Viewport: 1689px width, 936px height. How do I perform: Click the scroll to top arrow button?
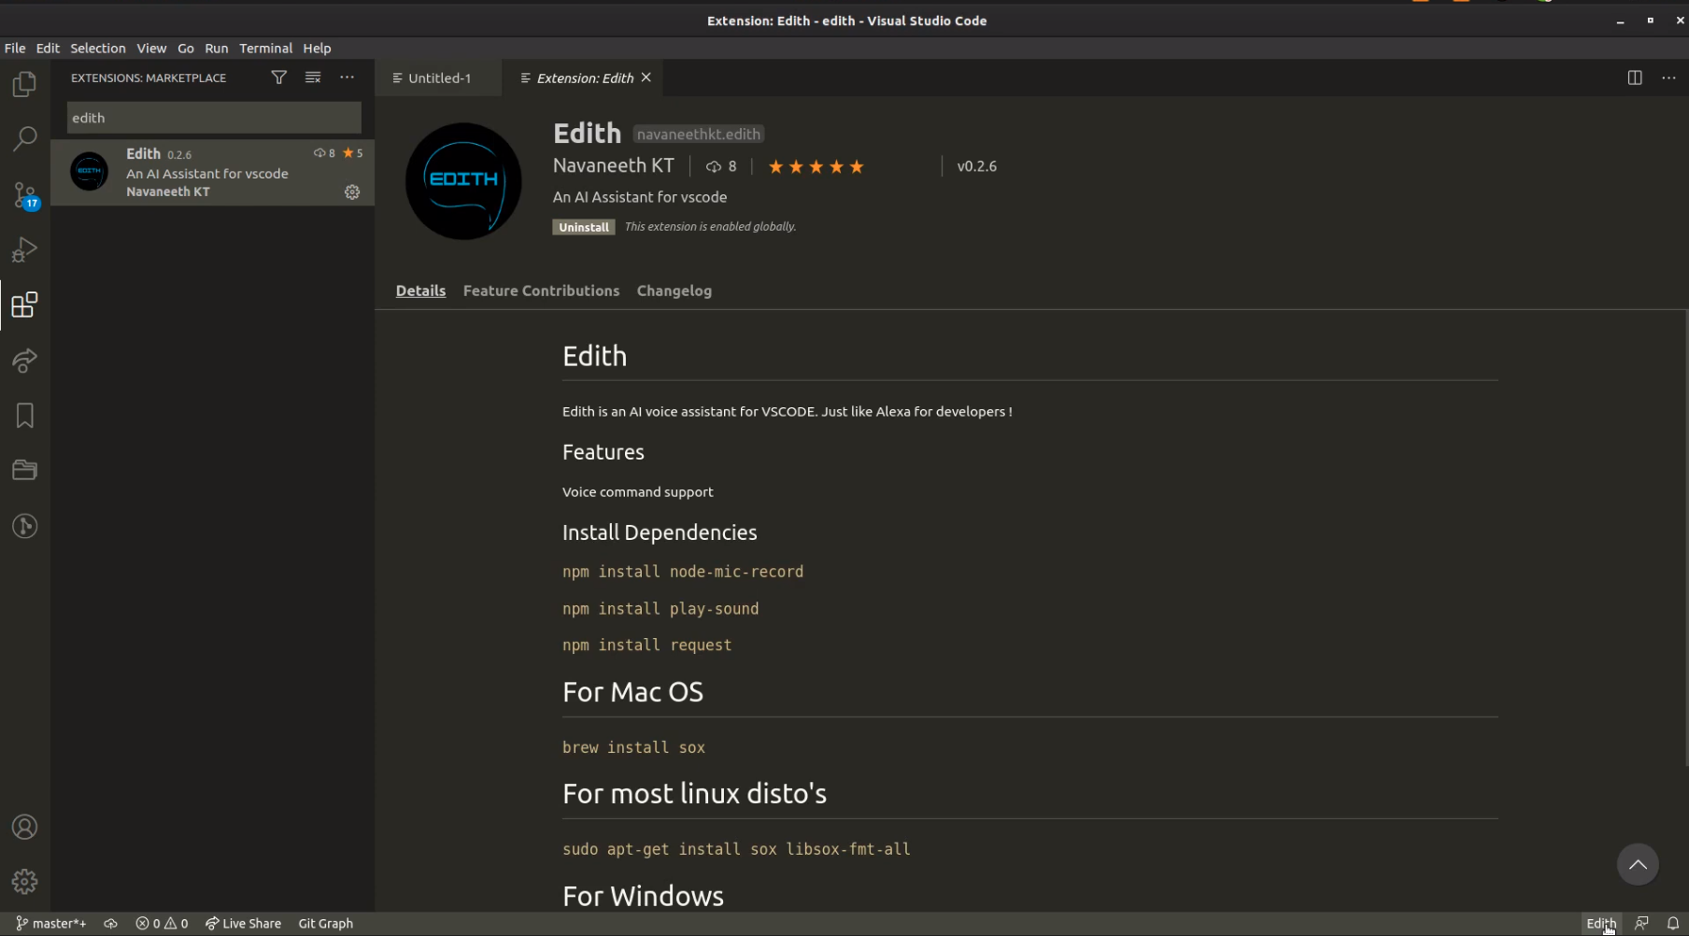[x=1638, y=864]
